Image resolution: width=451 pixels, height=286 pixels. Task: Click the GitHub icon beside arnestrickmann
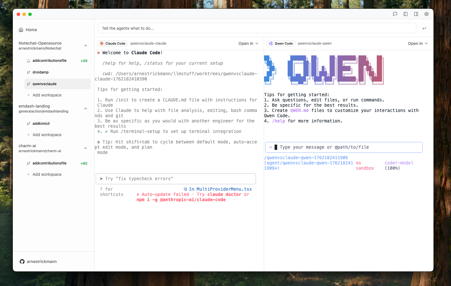[x=22, y=262]
